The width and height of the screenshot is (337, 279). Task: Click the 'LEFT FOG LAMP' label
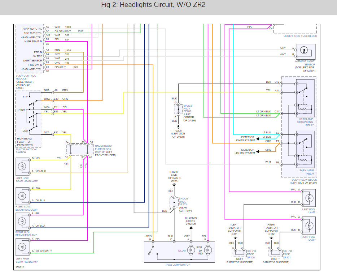(308, 211)
